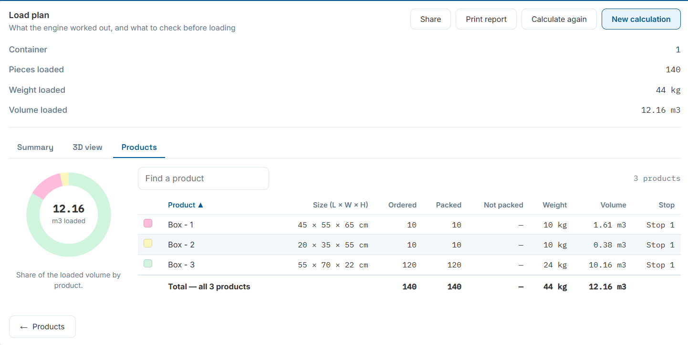Click the Pieces loaded value 140
This screenshot has width=688, height=345.
tap(673, 70)
